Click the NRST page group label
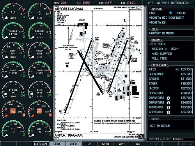Viewport: 195px width, 146px height. tap(168, 139)
